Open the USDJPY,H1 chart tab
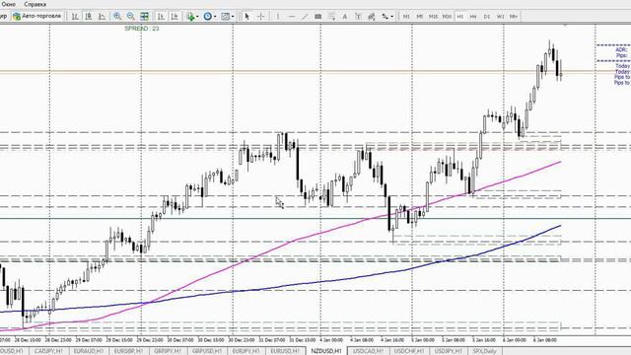The image size is (631, 355). 448,351
